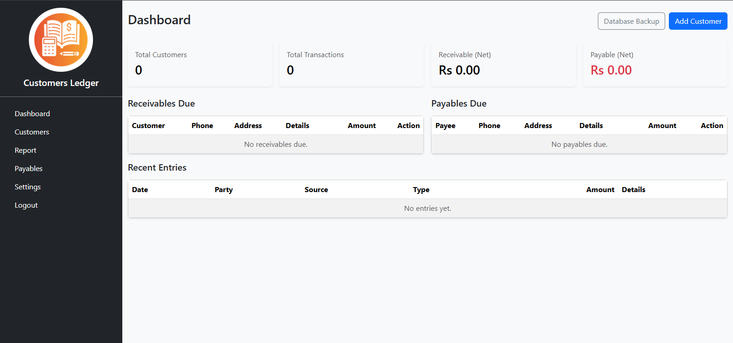
Task: Go to the Customers page in sidebar
Action: [x=32, y=132]
